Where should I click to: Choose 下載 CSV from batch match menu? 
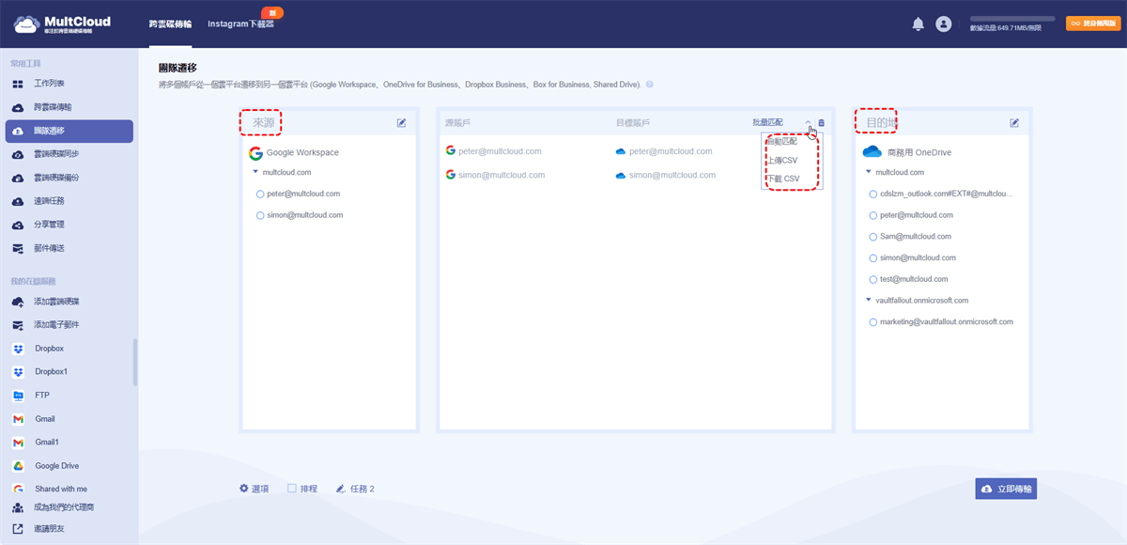coord(783,179)
